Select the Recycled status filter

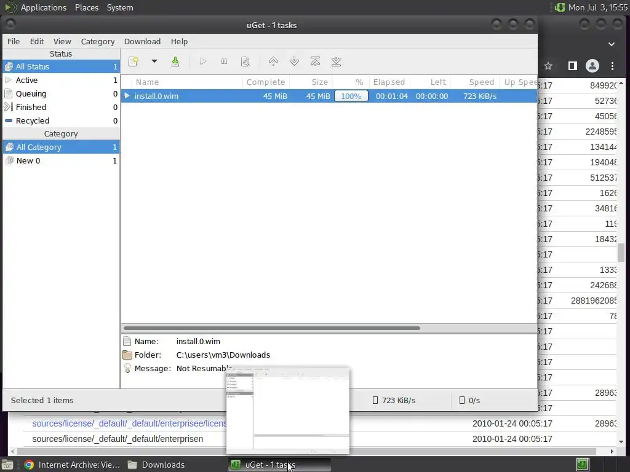click(61, 121)
